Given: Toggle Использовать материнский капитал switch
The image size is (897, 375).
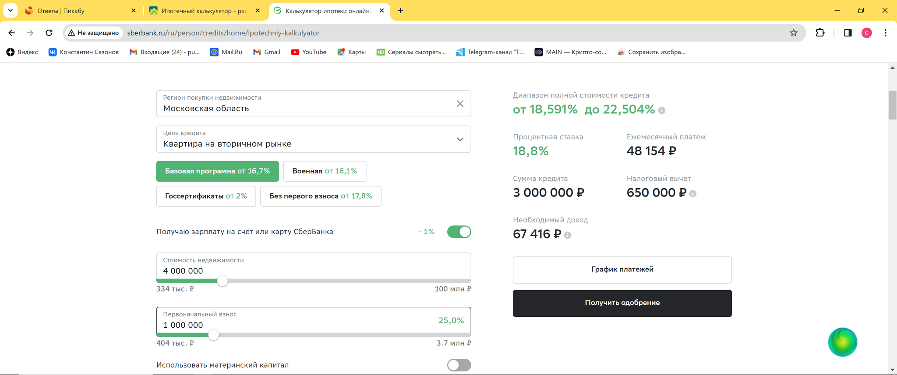Looking at the screenshot, I should tap(459, 365).
